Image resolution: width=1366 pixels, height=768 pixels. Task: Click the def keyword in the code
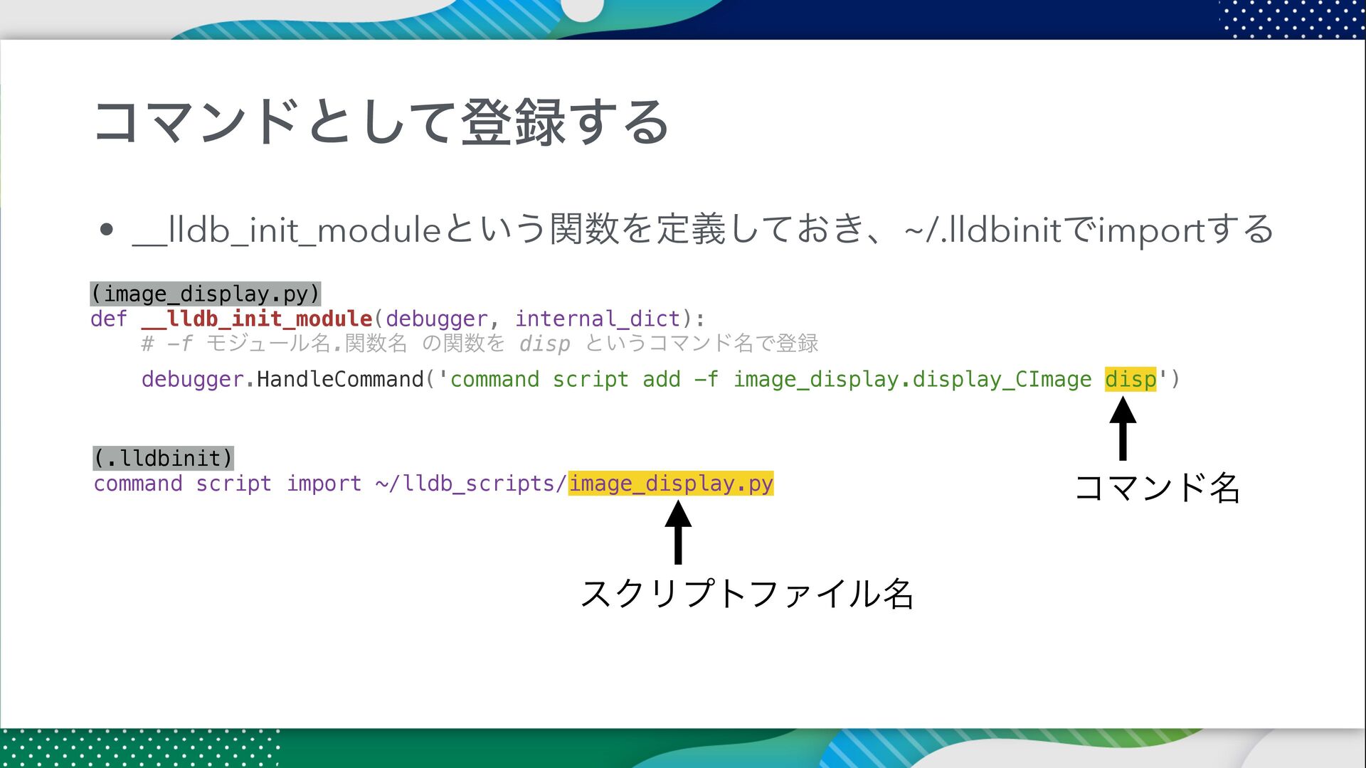[x=108, y=319]
